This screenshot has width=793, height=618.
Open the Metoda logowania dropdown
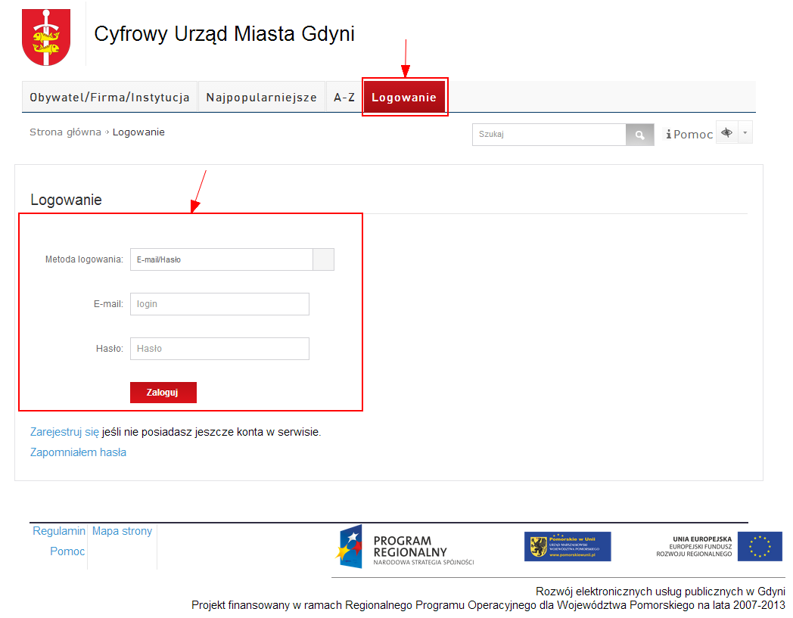[222, 259]
